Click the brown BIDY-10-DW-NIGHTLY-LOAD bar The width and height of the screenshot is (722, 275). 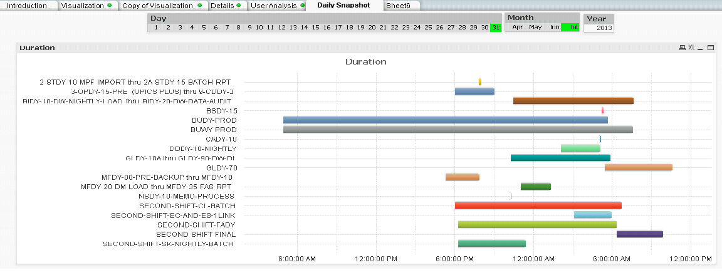573,101
